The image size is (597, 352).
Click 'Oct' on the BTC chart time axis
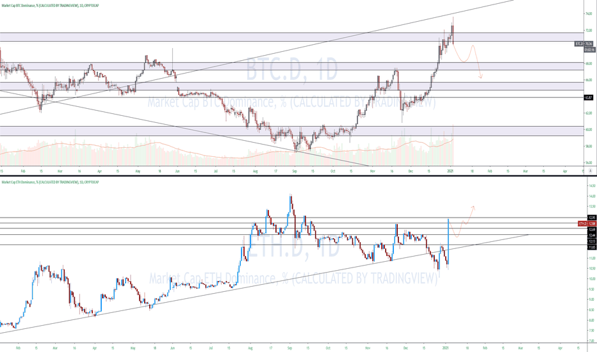(332, 172)
